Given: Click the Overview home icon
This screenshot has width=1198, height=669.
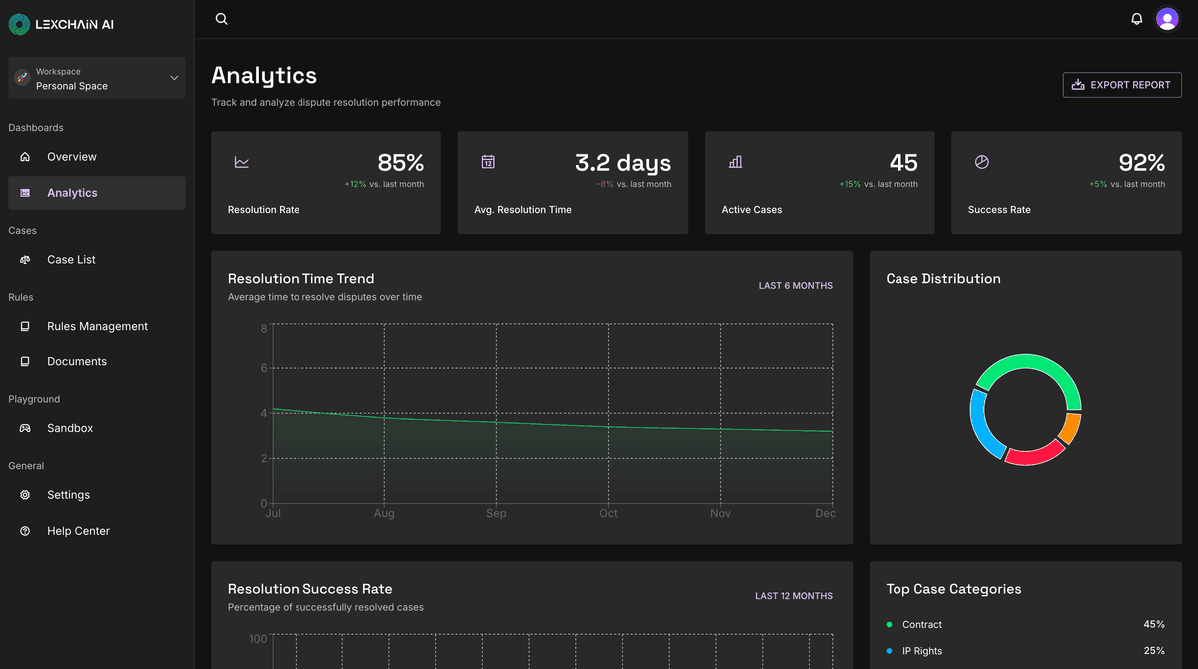Looking at the screenshot, I should 25,157.
